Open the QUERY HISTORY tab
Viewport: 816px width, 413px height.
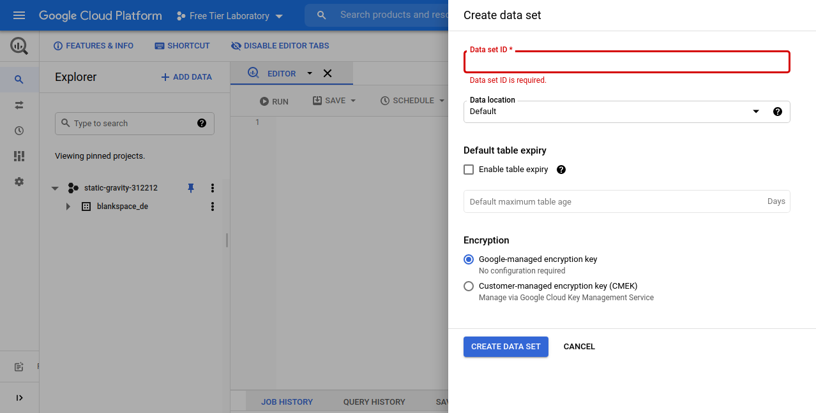(x=374, y=402)
